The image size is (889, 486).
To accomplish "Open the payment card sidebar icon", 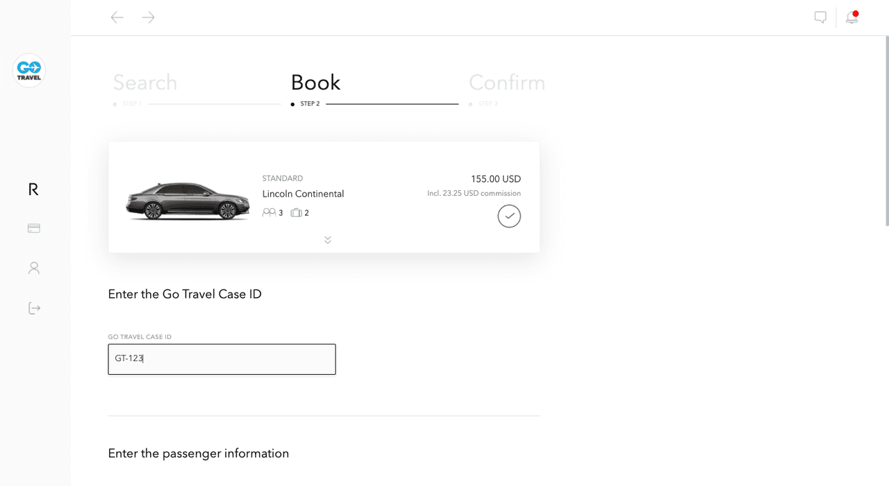I will [x=33, y=228].
